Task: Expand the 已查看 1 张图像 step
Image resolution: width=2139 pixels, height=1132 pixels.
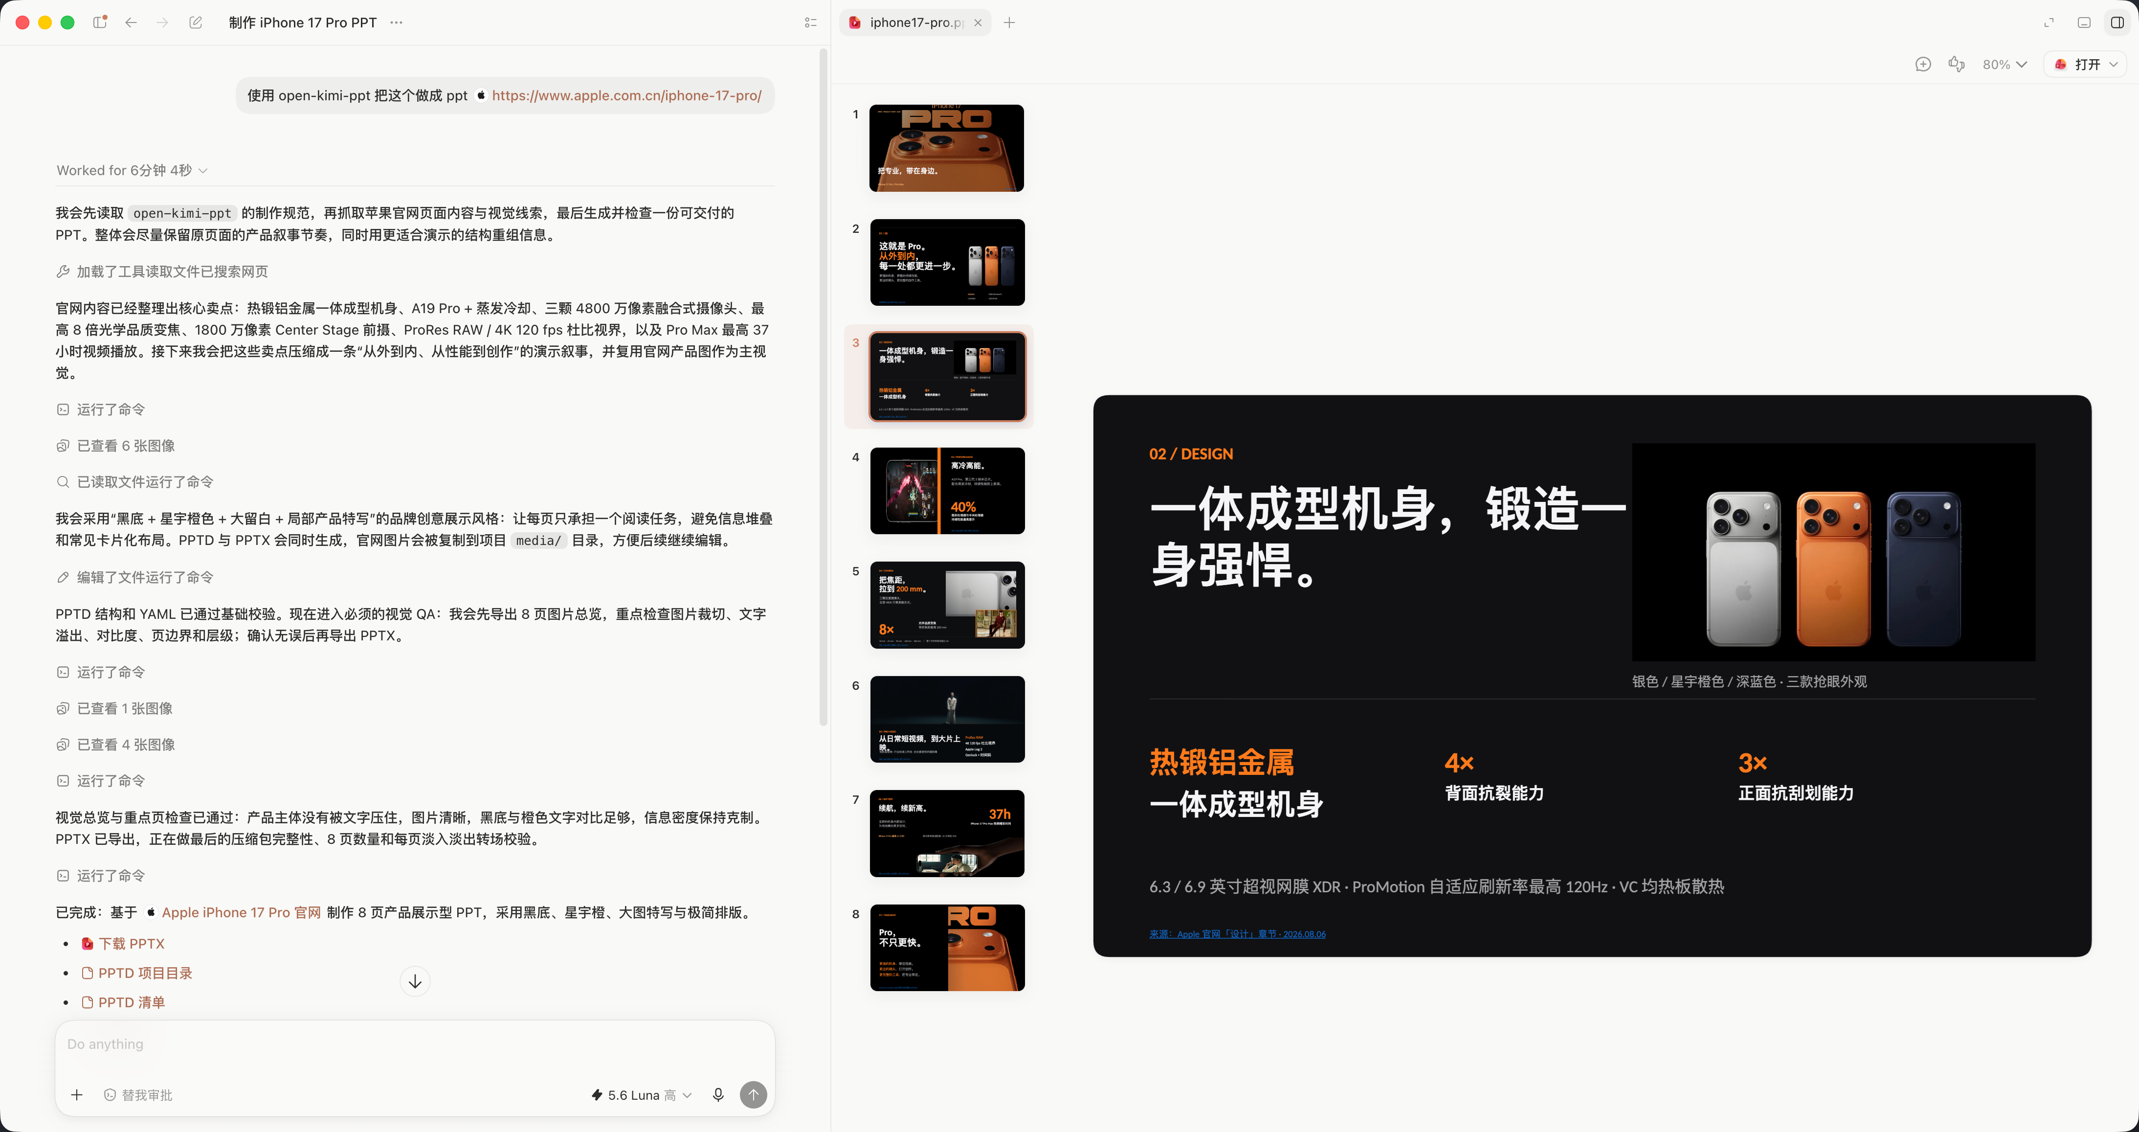Action: point(114,708)
